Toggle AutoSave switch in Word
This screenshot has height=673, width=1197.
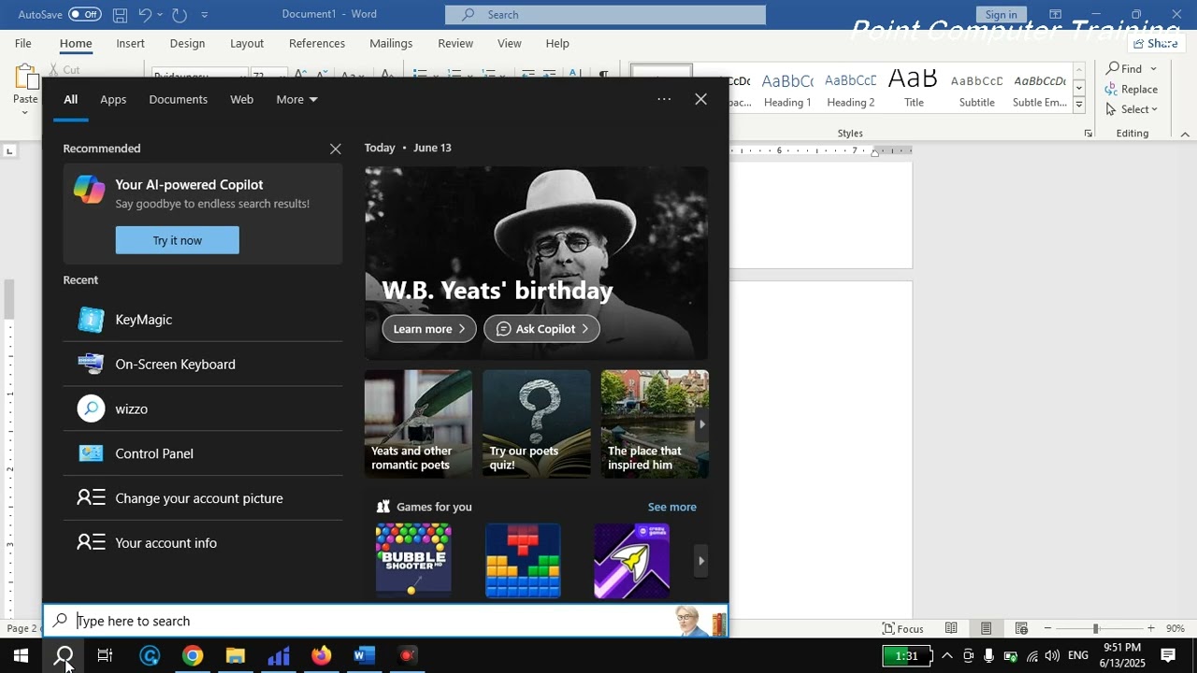(85, 14)
